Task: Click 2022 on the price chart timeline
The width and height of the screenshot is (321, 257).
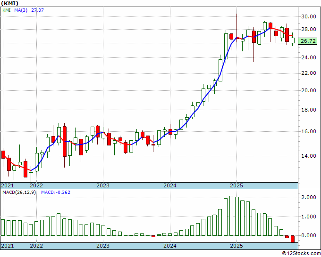Action: (x=36, y=185)
